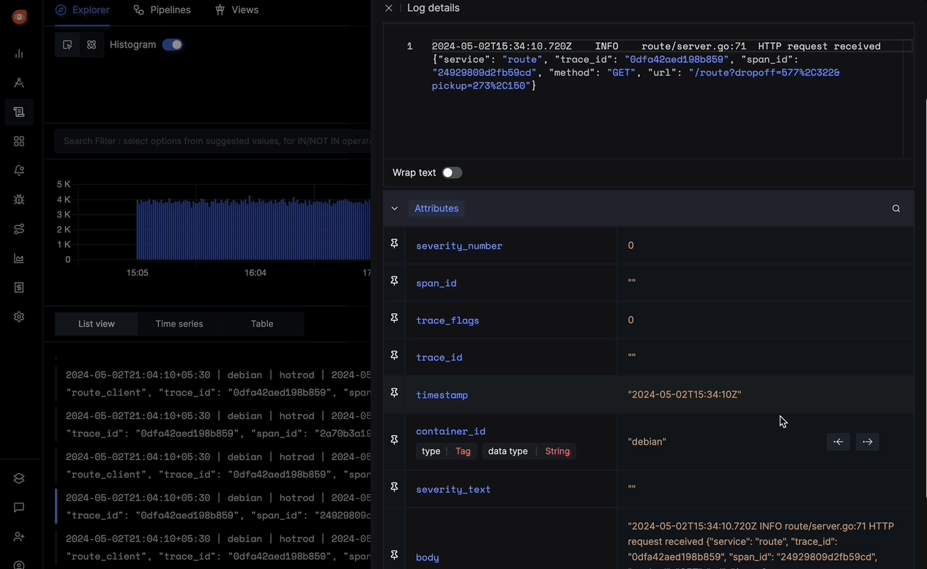Pin the body attribute
The image size is (927, 569).
pyautogui.click(x=395, y=555)
